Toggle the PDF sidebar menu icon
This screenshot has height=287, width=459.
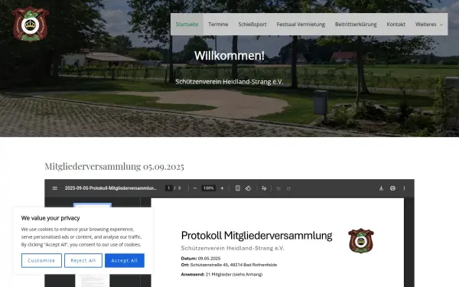(55, 188)
